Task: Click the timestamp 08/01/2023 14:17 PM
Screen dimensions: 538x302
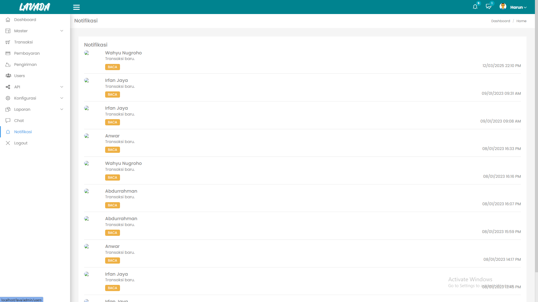Action: coord(502,259)
